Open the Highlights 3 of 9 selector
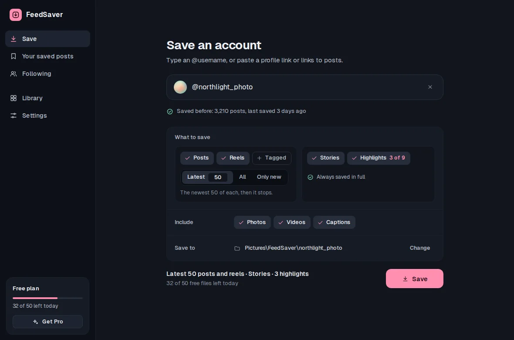514x340 pixels. 379,158
